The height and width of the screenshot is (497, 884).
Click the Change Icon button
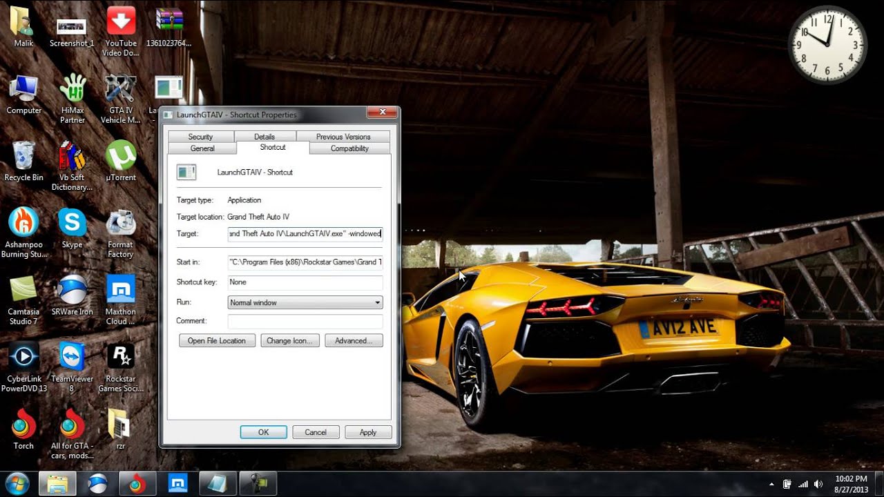coord(290,340)
